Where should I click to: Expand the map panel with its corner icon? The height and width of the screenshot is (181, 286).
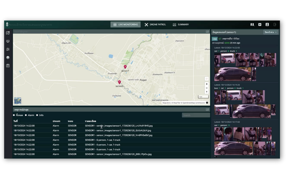(x=207, y=32)
